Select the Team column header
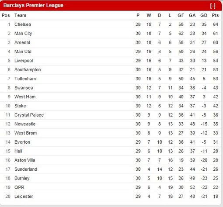 20,15
